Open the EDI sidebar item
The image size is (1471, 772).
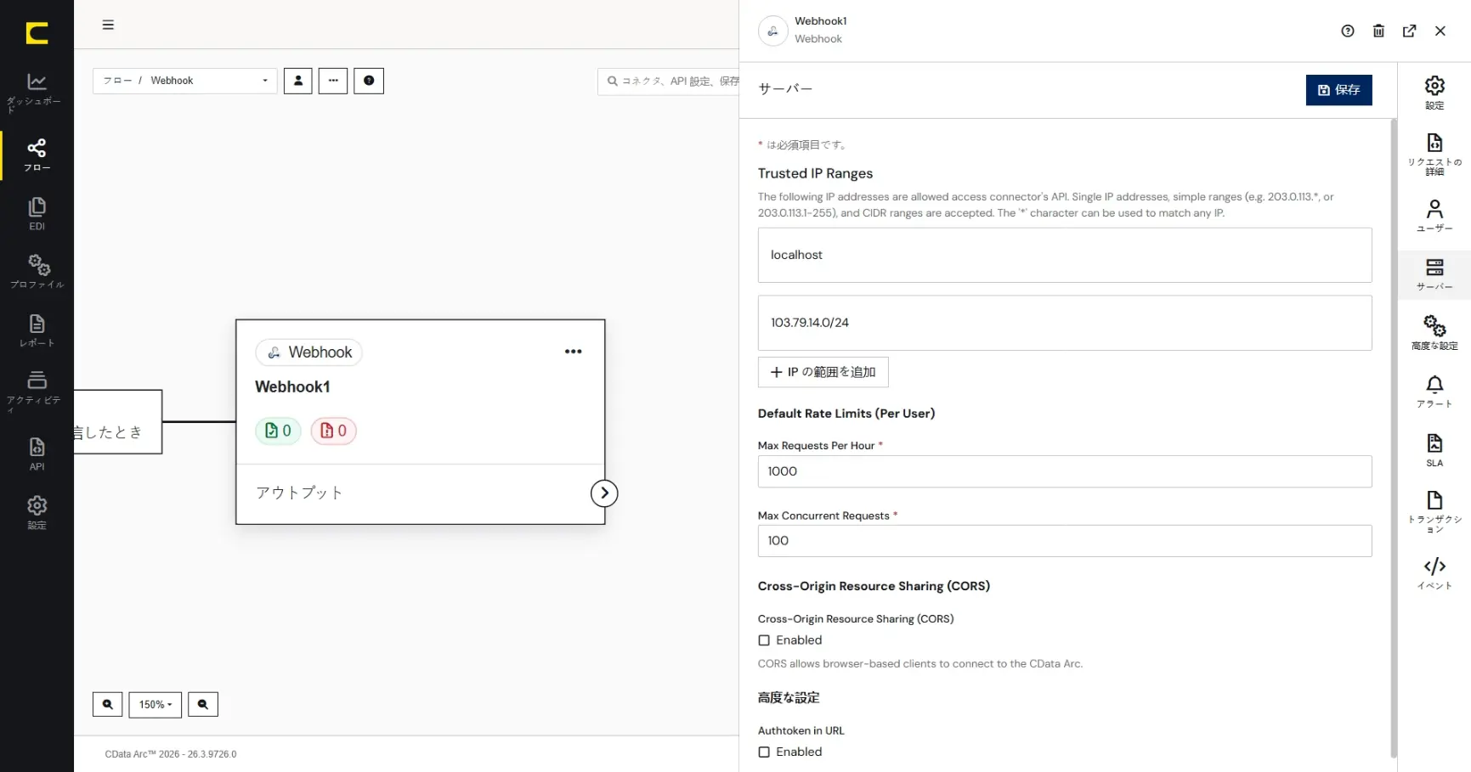point(37,214)
